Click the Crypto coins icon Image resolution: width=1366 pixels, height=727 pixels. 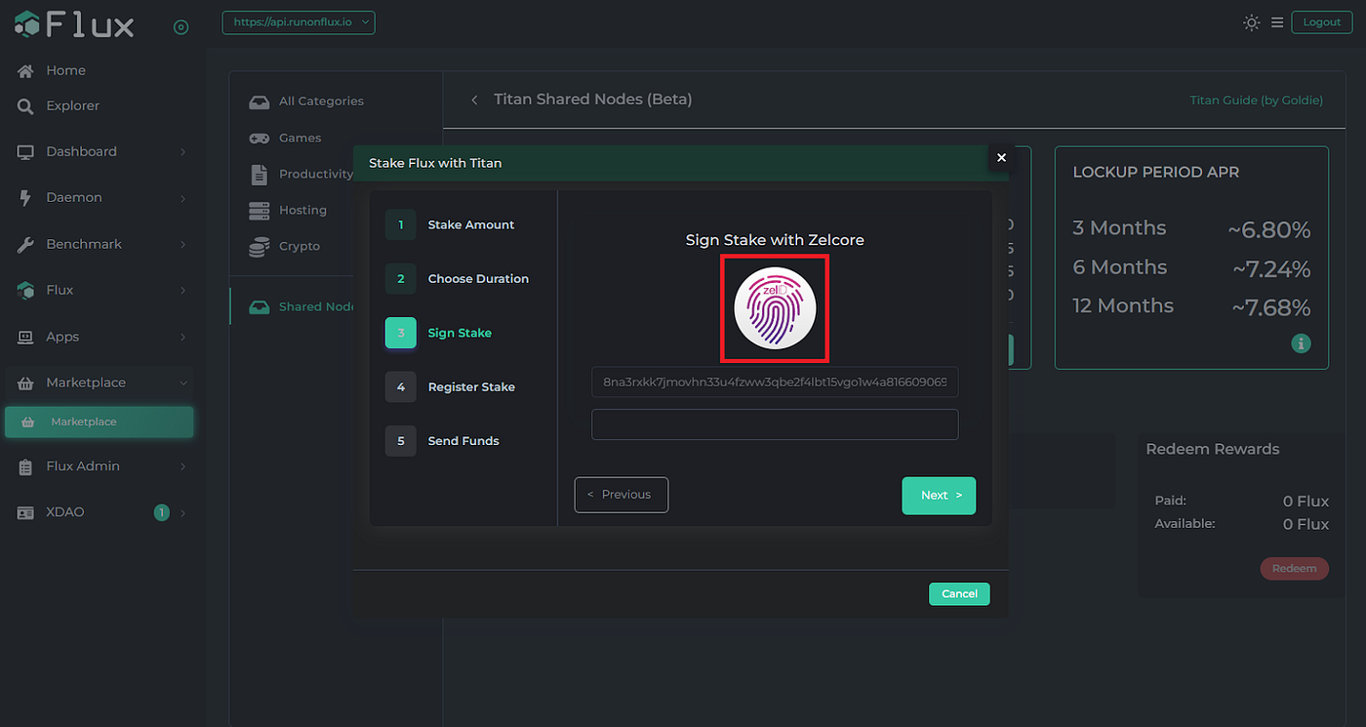click(259, 246)
